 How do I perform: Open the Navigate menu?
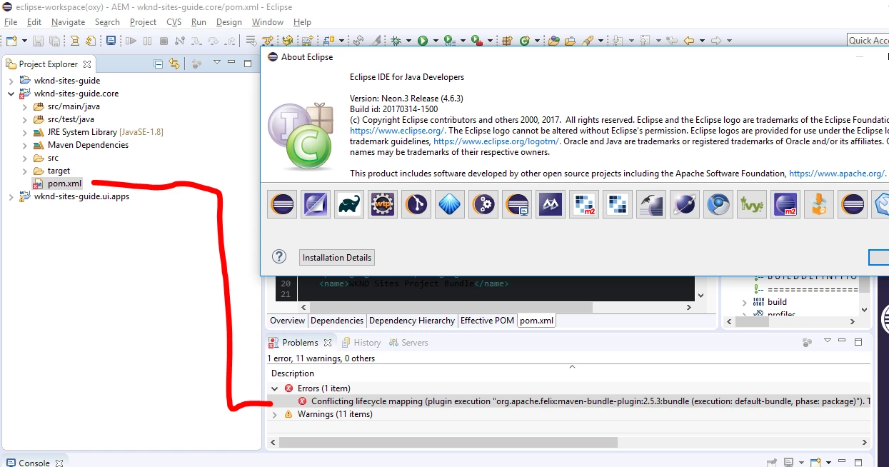click(x=68, y=22)
